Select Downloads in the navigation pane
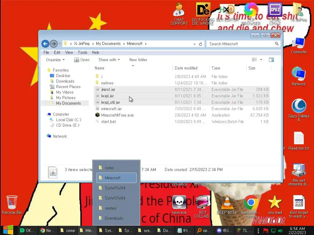314x235 pixels. (x=65, y=81)
